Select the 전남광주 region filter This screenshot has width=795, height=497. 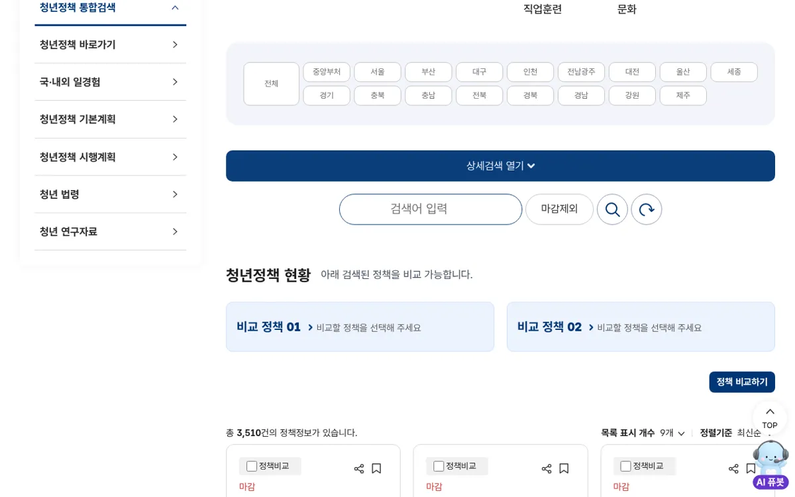click(x=581, y=72)
